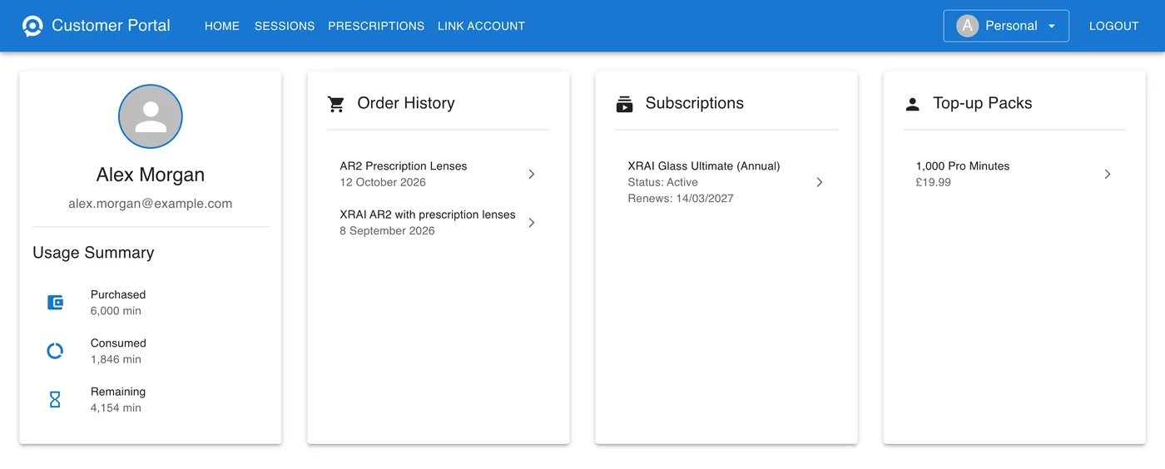Click the Customer Portal title text
The width and height of the screenshot is (1165, 469).
point(111,26)
